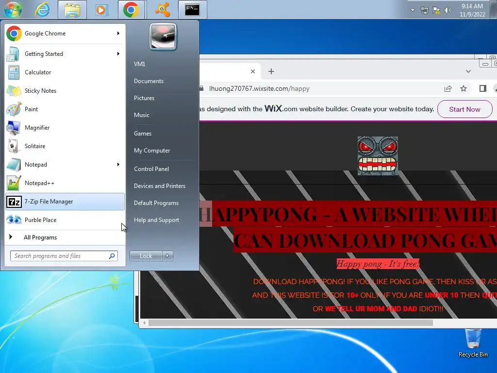Image resolution: width=497 pixels, height=373 pixels.
Task: Show hidden system tray icons
Action: [x=413, y=10]
